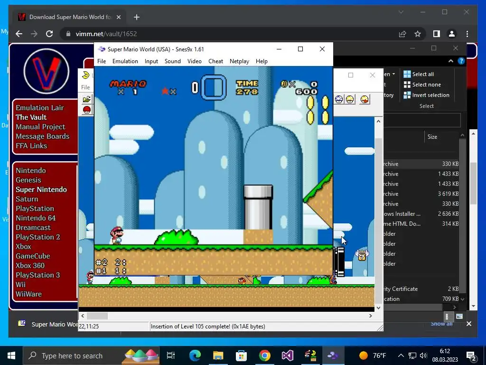Screen dimensions: 486x365
Task: Click the Select all button in File Explorer
Action: (x=419, y=74)
